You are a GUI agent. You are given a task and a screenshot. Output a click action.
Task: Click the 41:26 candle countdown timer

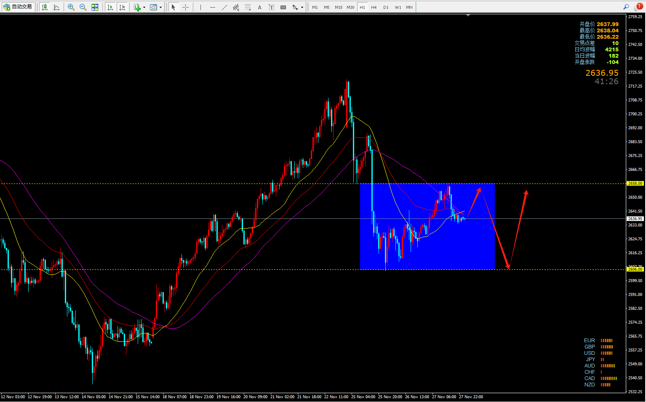pos(606,82)
